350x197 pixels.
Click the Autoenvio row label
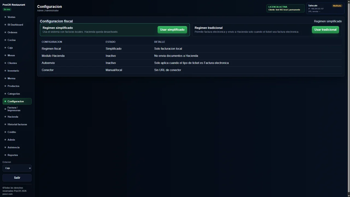[x=48, y=63]
